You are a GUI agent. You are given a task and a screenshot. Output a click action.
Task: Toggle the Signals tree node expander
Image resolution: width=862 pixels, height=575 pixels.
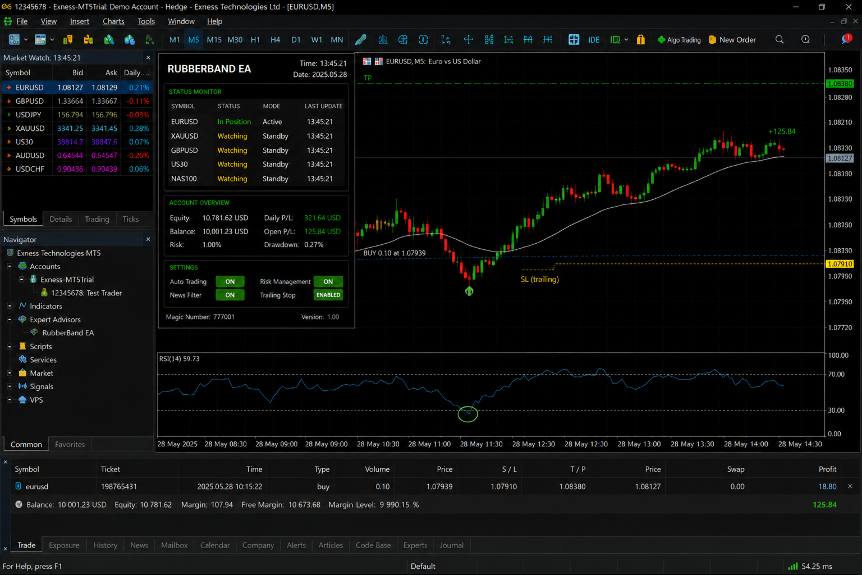point(10,386)
